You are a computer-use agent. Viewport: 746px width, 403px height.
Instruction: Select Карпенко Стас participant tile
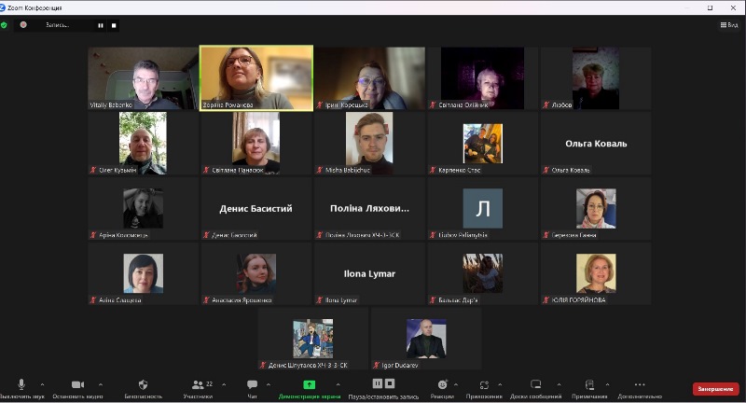[482, 144]
